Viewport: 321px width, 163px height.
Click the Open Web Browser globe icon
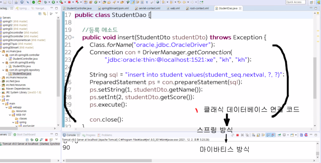(157, 2)
